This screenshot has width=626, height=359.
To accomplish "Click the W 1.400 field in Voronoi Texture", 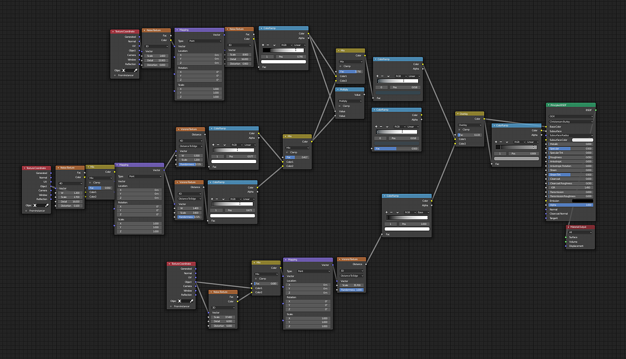I will point(190,208).
